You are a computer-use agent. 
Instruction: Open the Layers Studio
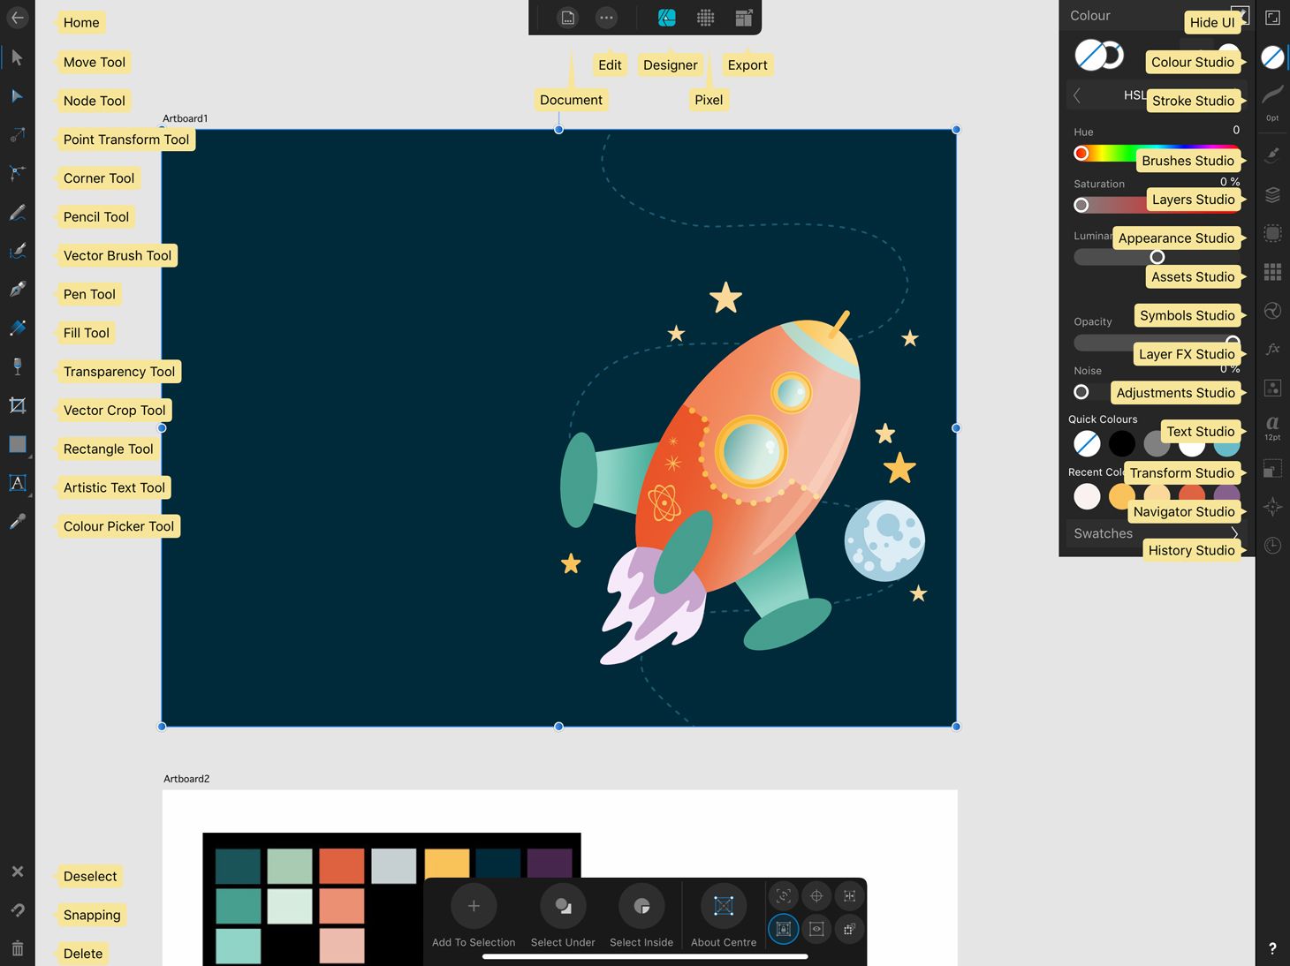(x=1272, y=194)
